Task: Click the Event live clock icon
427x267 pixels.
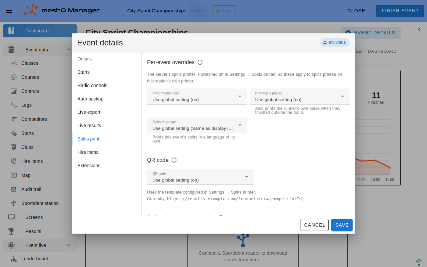Action: 11,245
